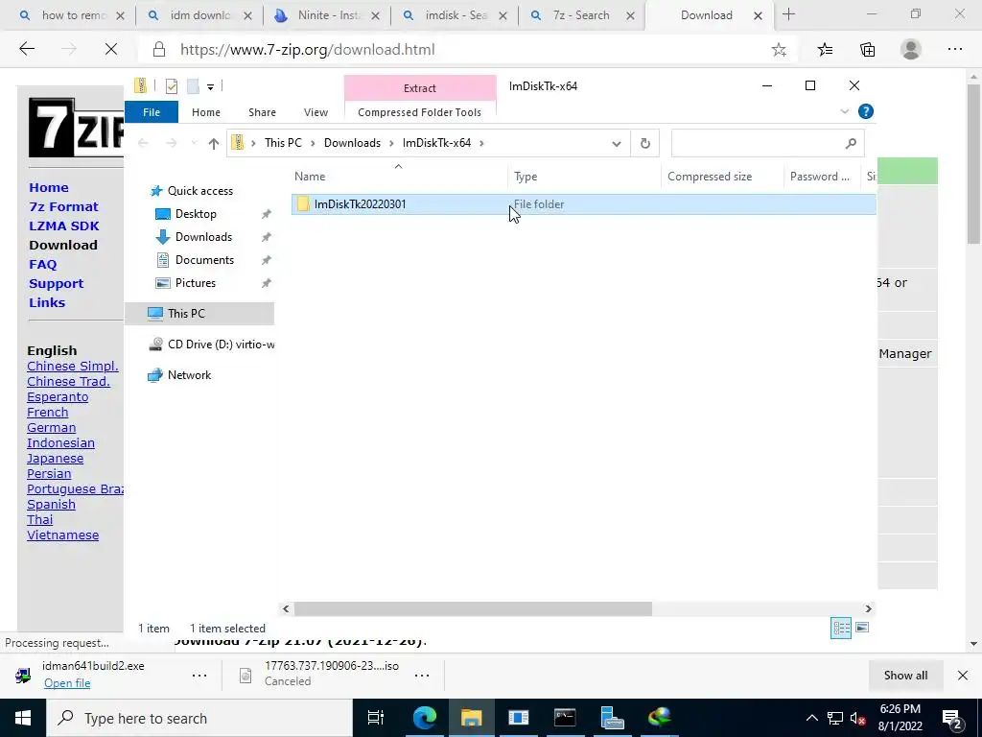The image size is (982, 737).
Task: Open Explorer help question mark icon
Action: click(866, 111)
